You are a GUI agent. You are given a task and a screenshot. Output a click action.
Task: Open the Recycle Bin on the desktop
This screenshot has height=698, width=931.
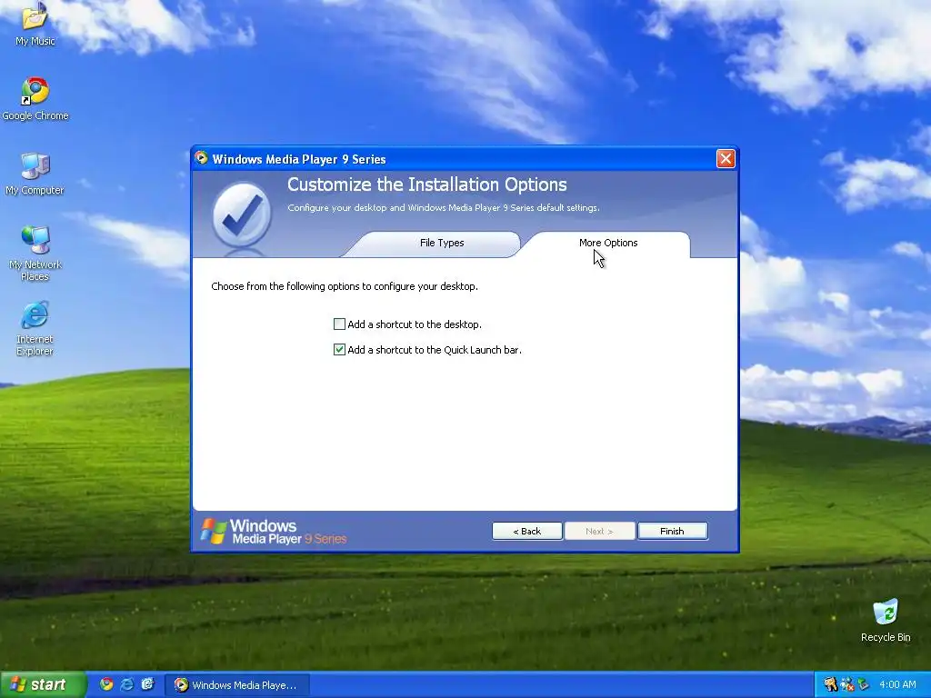tap(886, 621)
